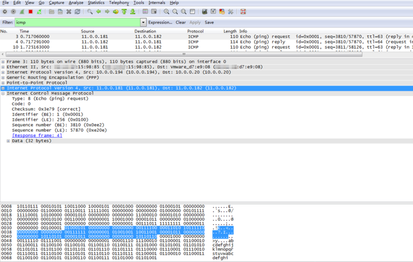This screenshot has height=262, width=413.
Task: Select the Type: 8 Echo request field
Action: pyautogui.click(x=50, y=99)
